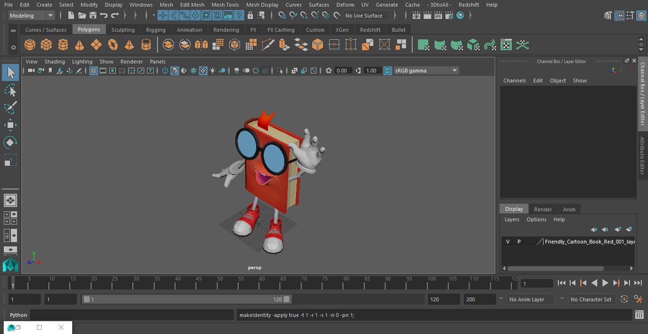The height and width of the screenshot is (334, 648).
Task: Click the Save Scene icon
Action: [93, 16]
